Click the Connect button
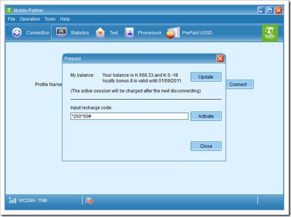 [x=240, y=84]
